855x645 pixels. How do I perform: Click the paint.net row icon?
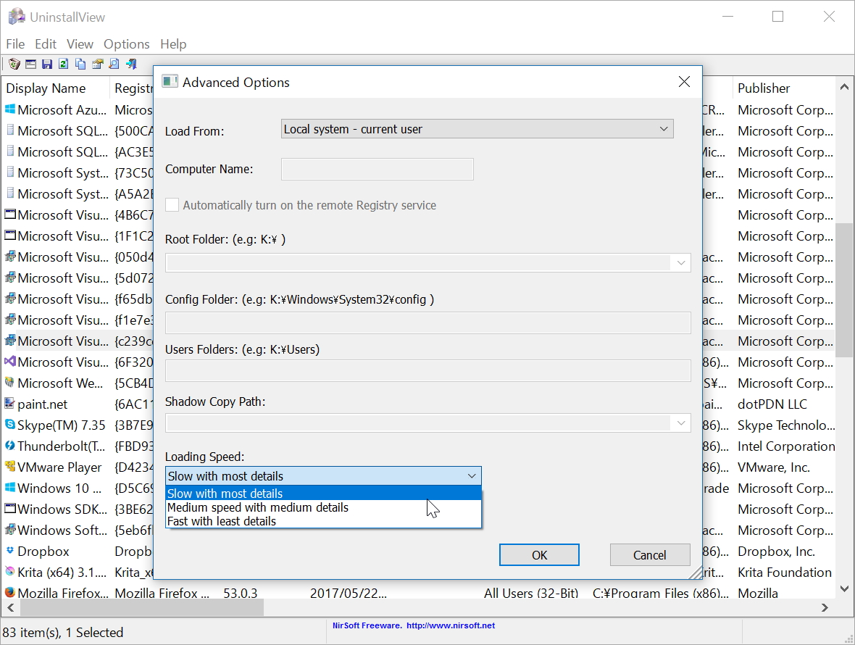pos(10,404)
